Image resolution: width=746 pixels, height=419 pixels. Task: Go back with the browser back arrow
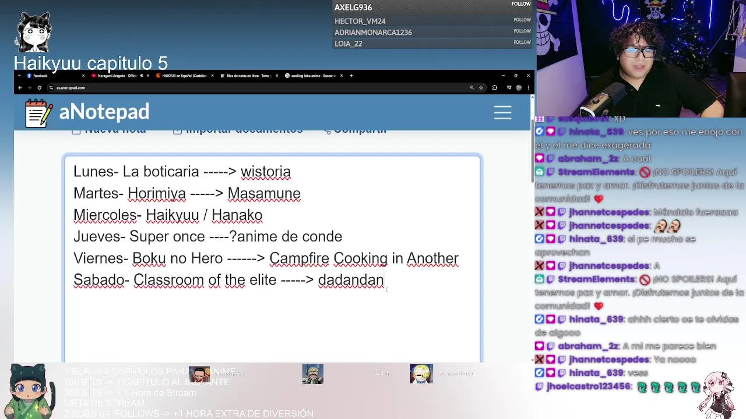click(20, 88)
